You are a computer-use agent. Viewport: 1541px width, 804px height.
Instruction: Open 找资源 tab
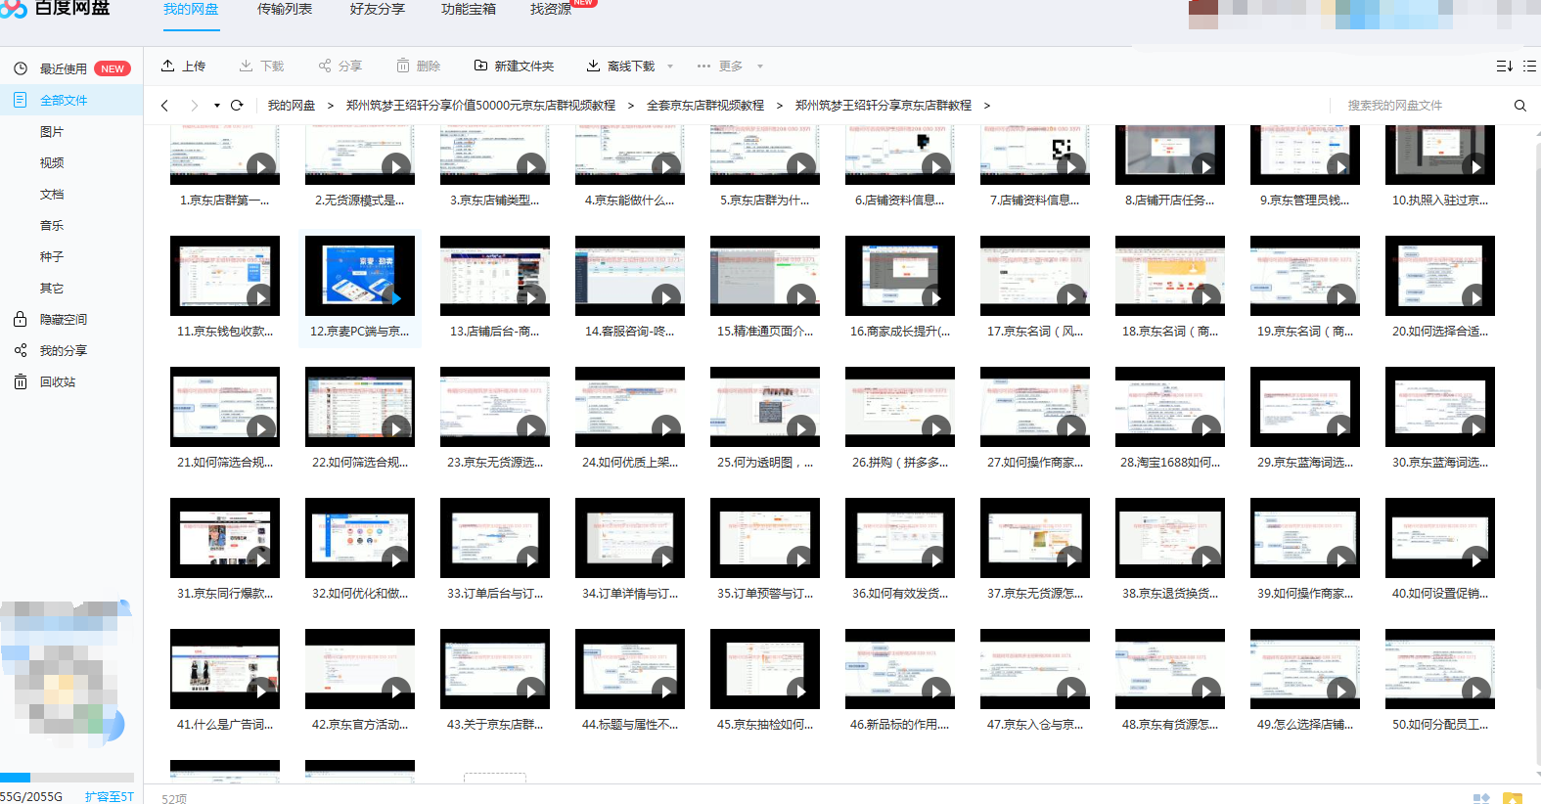[551, 10]
